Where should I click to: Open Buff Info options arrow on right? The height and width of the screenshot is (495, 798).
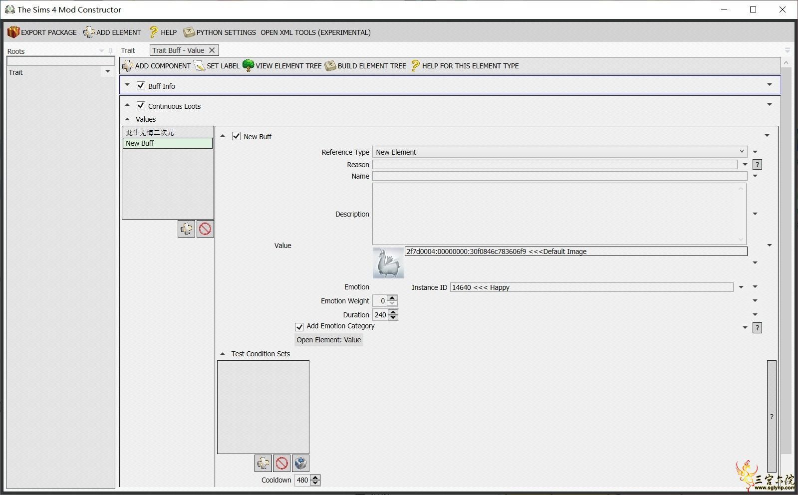[770, 85]
